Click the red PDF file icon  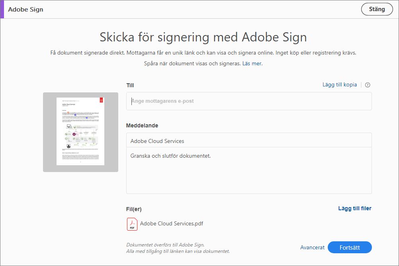pos(132,224)
